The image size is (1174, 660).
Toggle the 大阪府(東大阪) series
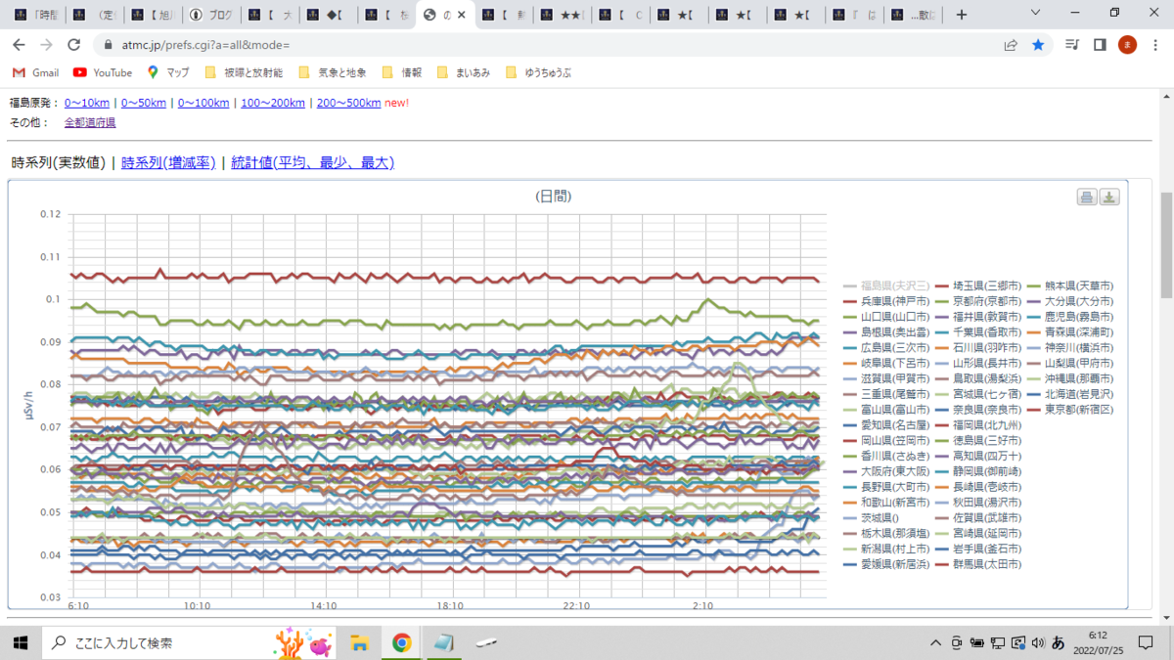(885, 471)
